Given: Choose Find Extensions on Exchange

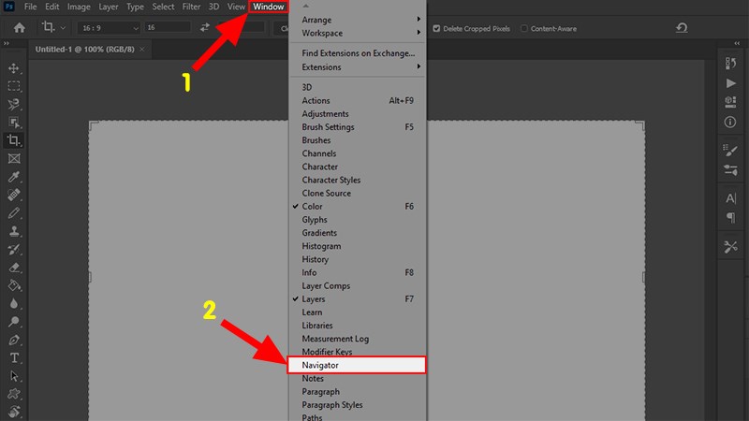Looking at the screenshot, I should click(358, 53).
